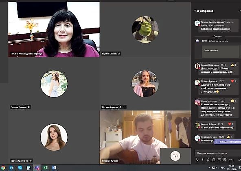The height and width of the screenshot is (171, 241).
Task: Jump to new messages button
Action: point(228,142)
